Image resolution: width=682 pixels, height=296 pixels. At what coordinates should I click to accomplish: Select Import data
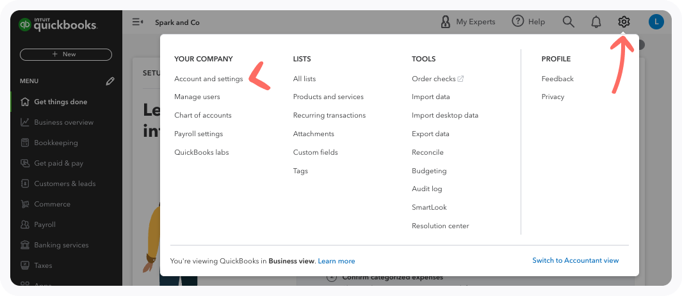430,97
